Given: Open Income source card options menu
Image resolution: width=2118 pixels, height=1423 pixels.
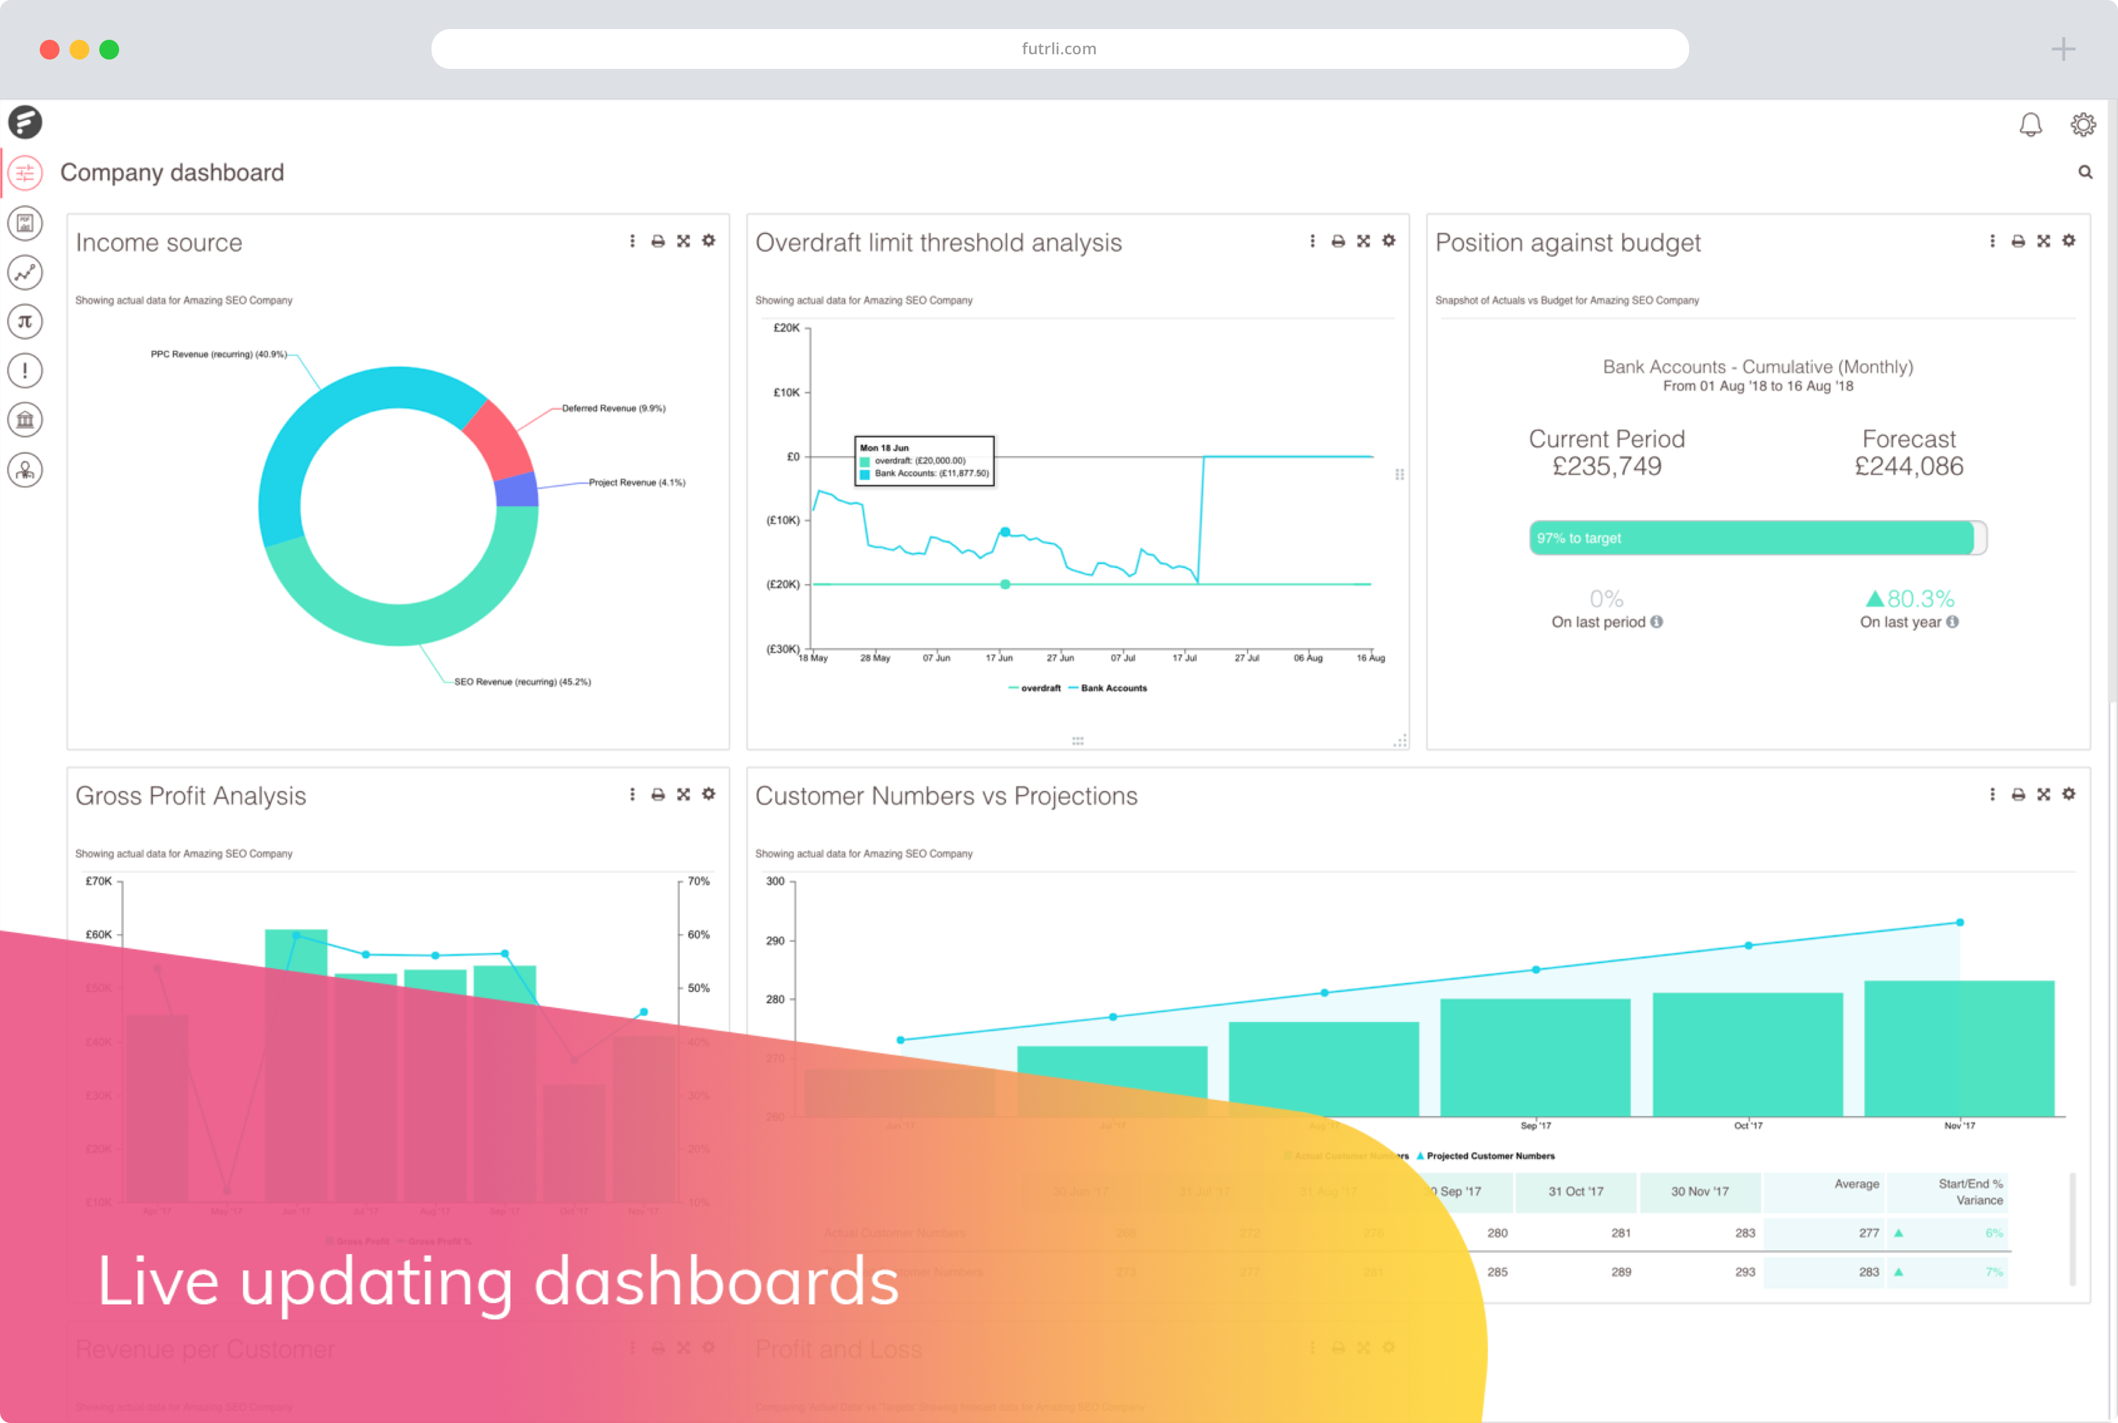Looking at the screenshot, I should [633, 240].
